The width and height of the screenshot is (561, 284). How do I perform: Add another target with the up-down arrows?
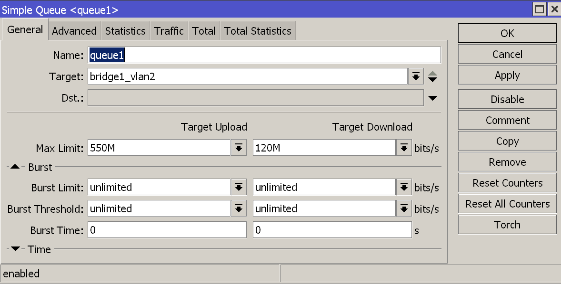click(432, 76)
